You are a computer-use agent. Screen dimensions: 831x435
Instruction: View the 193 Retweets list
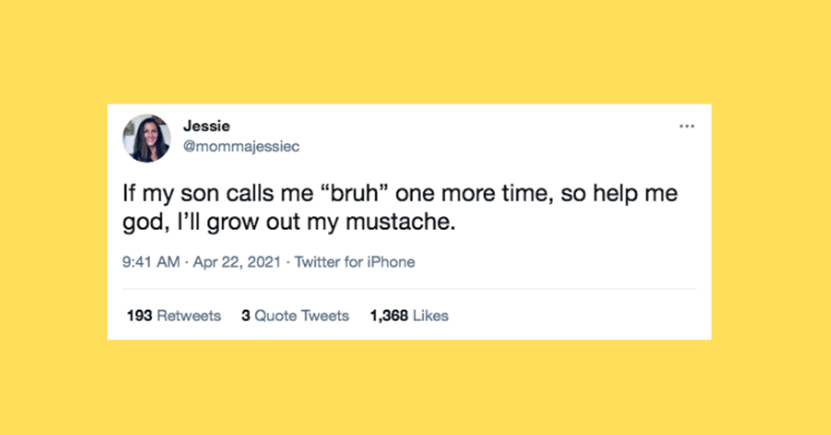point(174,316)
